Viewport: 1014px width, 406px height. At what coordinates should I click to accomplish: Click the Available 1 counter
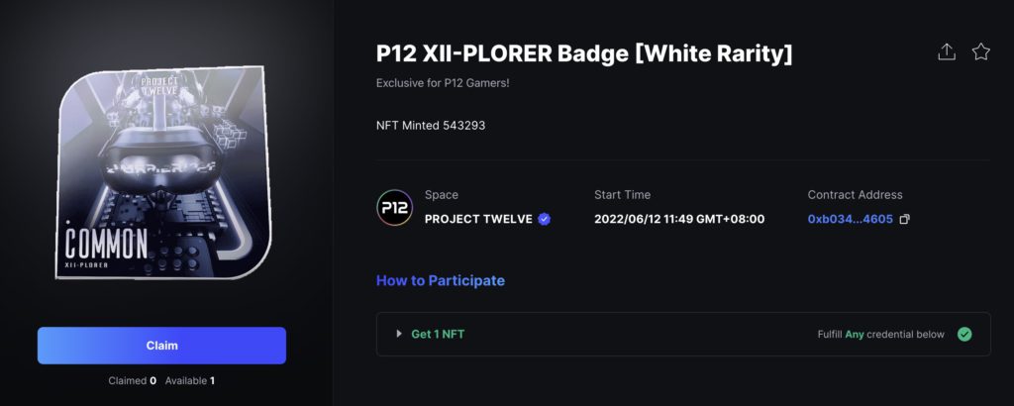tap(190, 381)
